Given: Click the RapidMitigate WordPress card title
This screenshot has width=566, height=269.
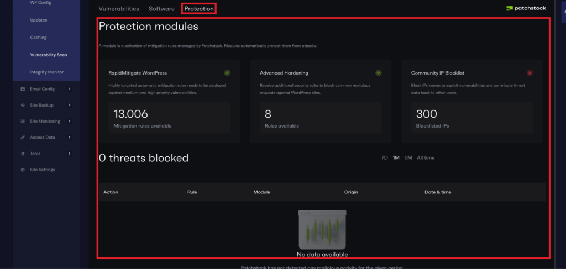Looking at the screenshot, I should pos(138,73).
